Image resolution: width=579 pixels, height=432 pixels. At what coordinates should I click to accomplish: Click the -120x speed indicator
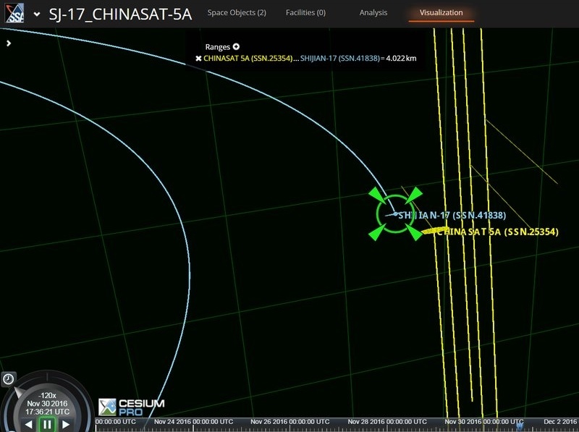pyautogui.click(x=47, y=395)
